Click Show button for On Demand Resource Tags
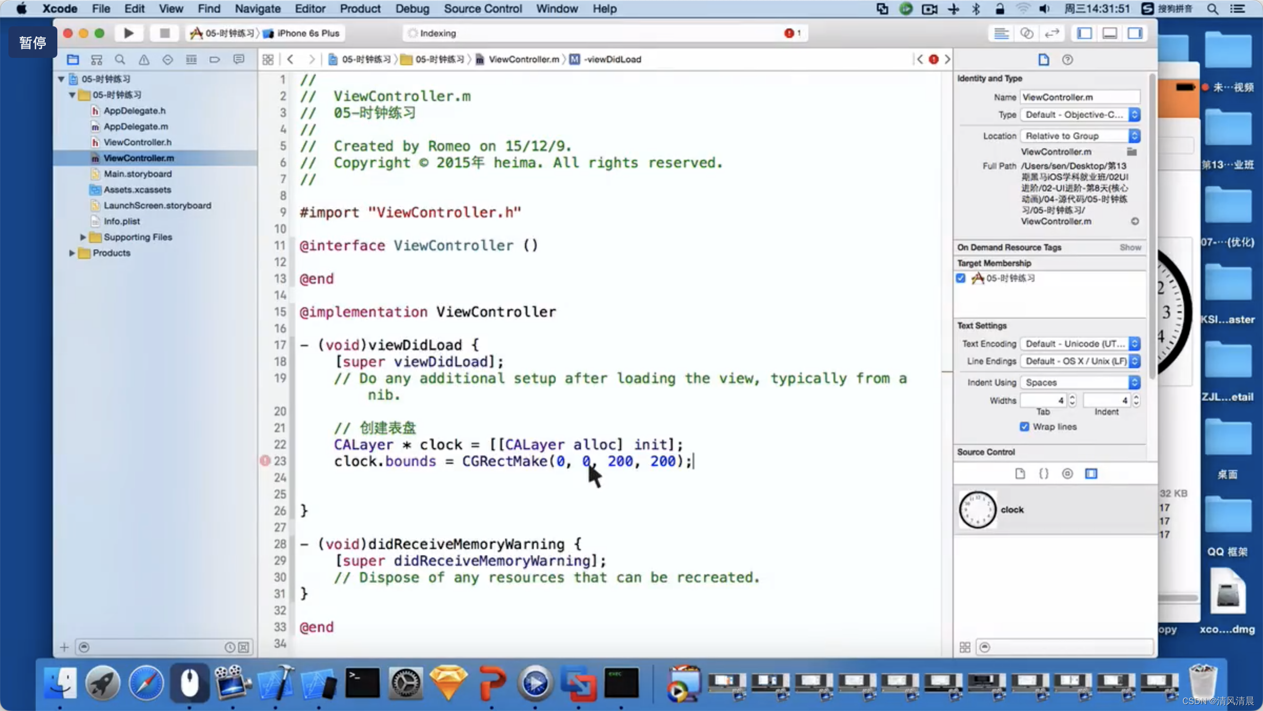1263x711 pixels. (1130, 246)
